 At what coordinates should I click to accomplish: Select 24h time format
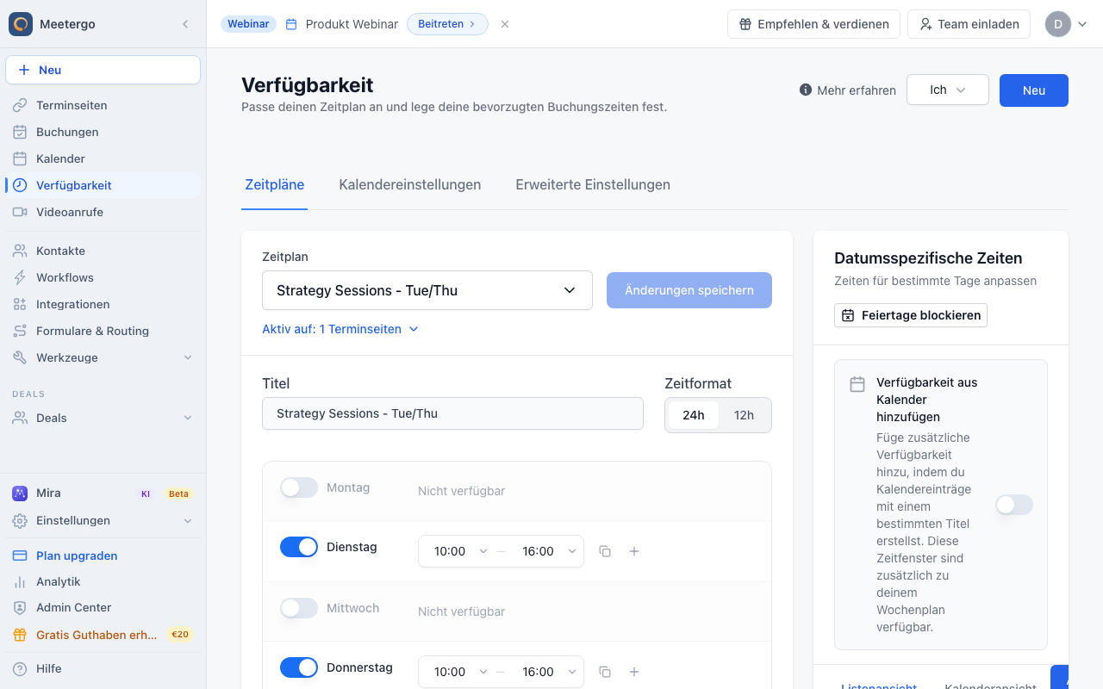pyautogui.click(x=694, y=415)
